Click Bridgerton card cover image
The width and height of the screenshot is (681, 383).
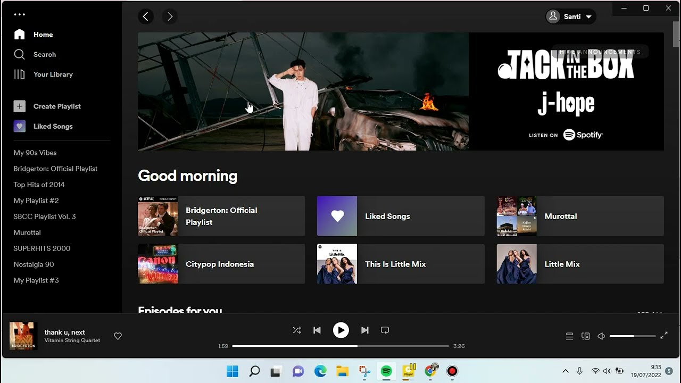point(157,216)
